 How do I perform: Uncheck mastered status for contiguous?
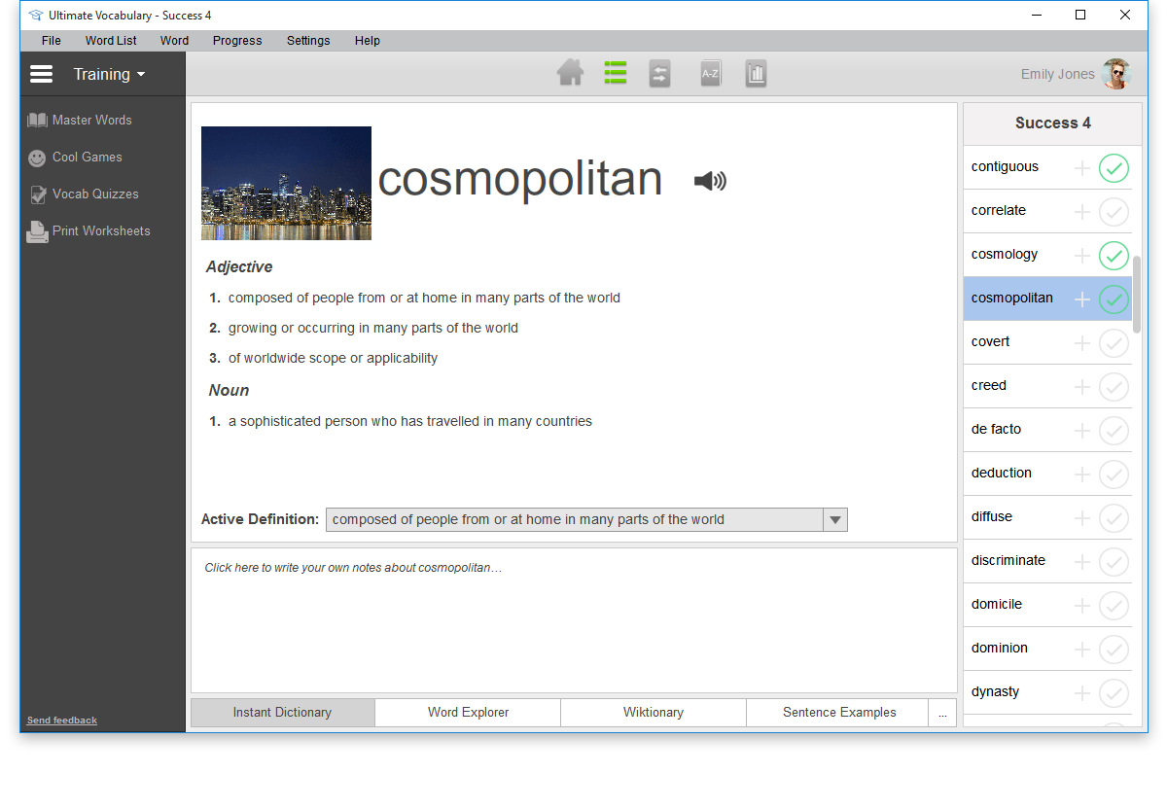1114,168
